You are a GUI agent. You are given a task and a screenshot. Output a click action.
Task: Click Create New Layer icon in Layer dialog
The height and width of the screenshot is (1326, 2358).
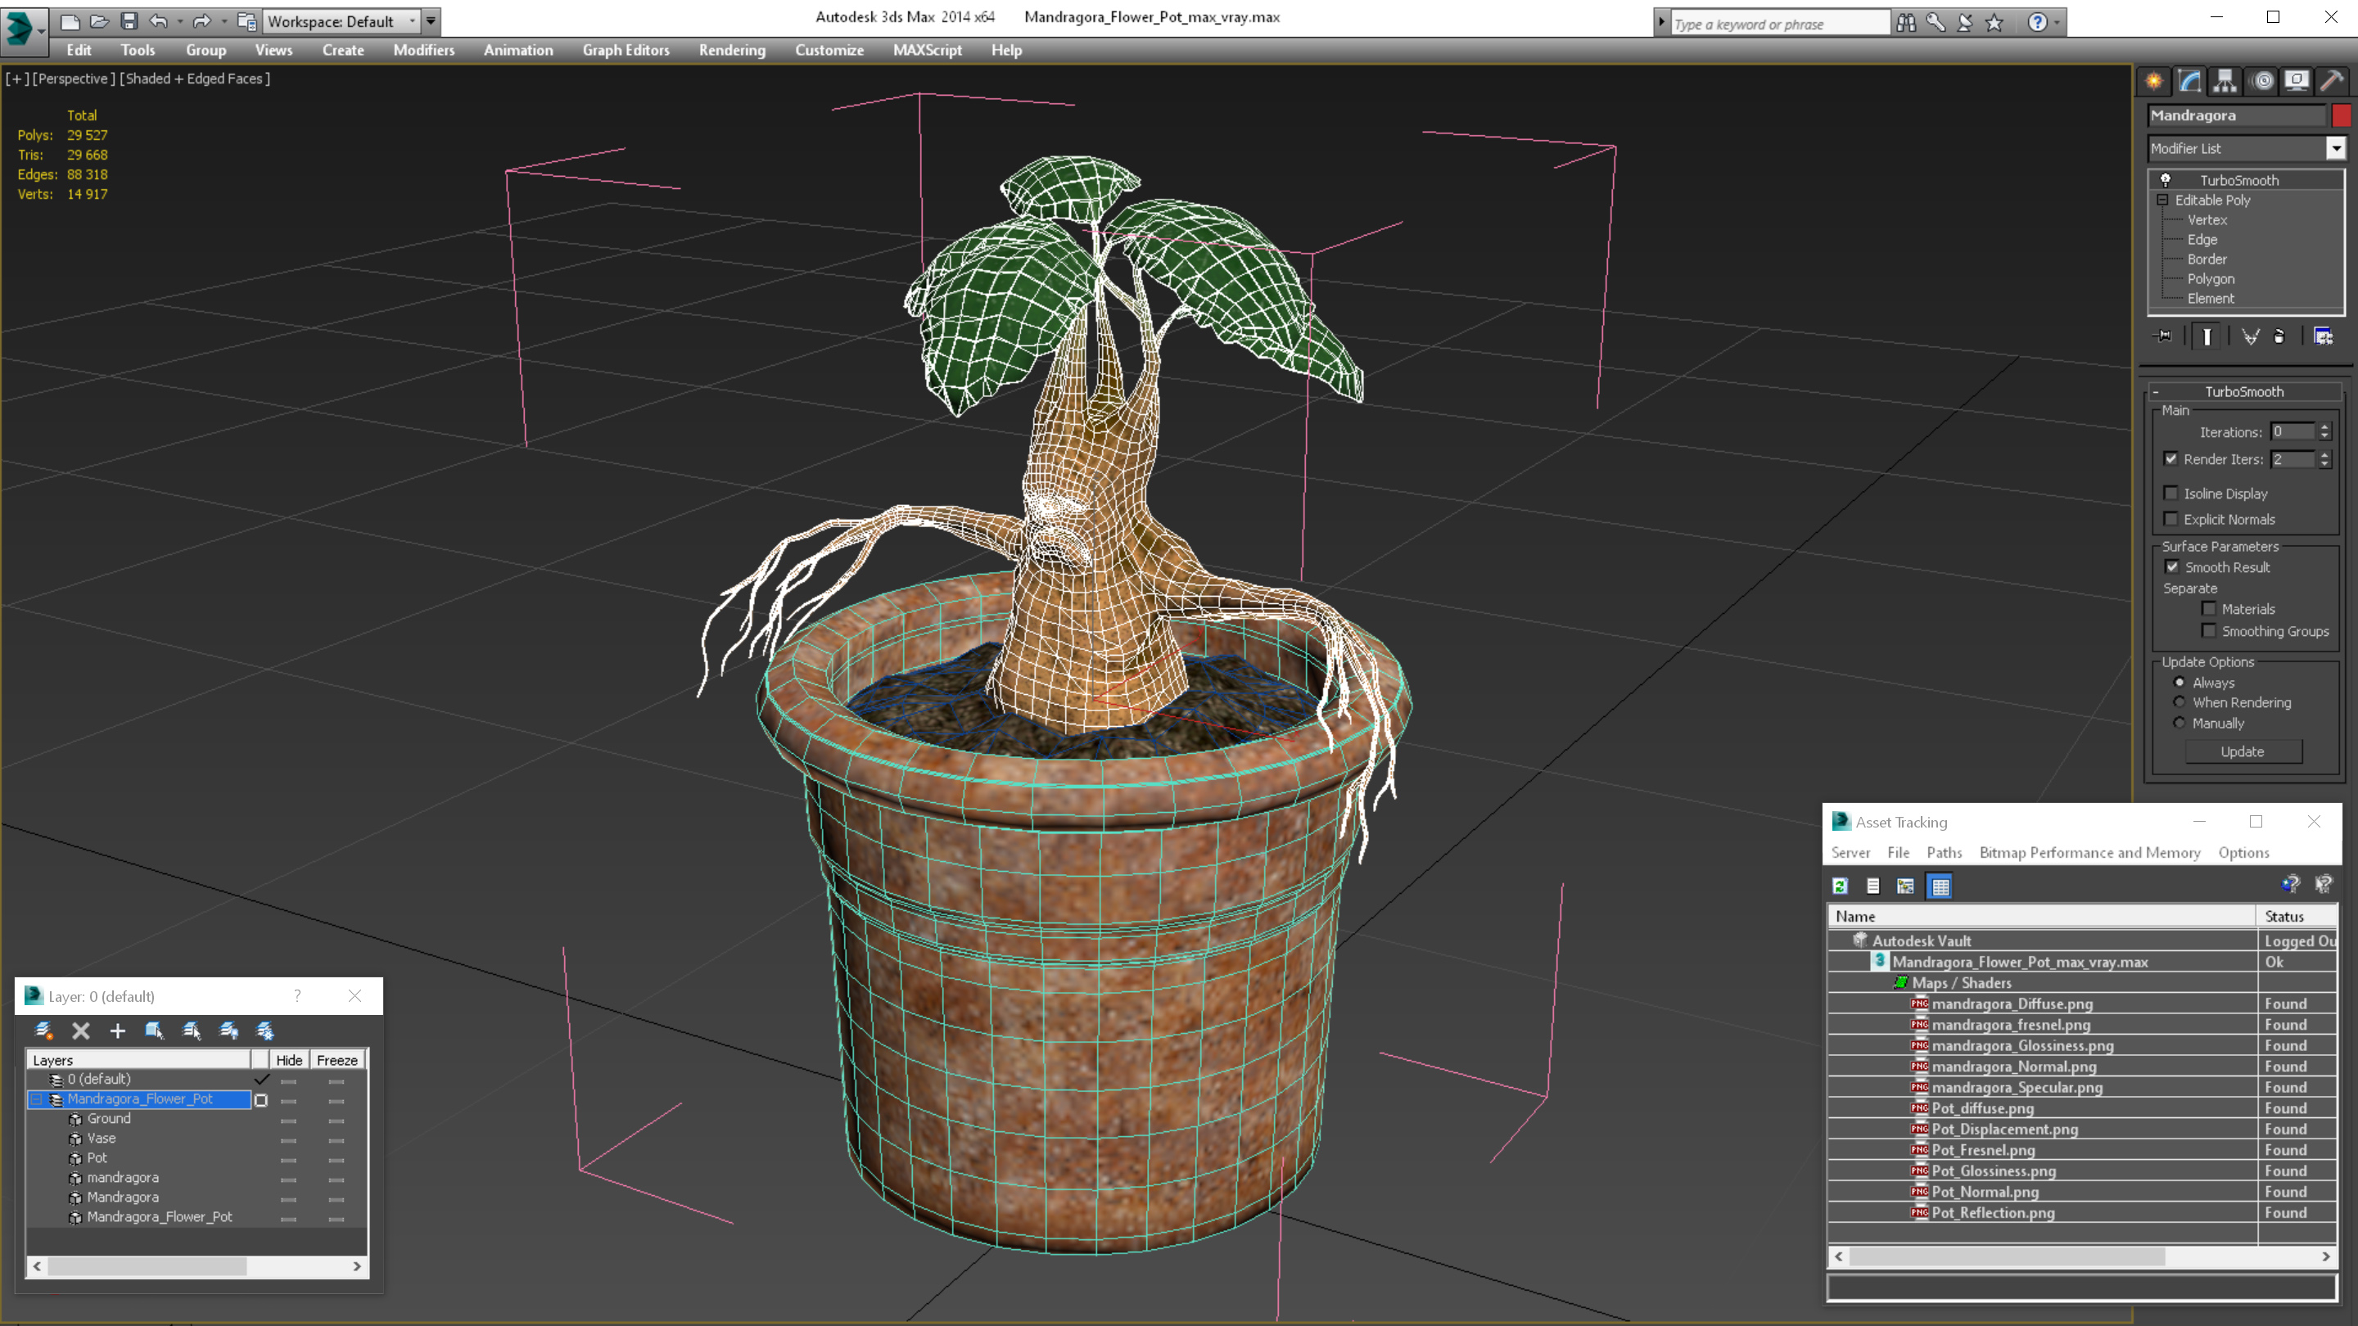[x=43, y=1031]
